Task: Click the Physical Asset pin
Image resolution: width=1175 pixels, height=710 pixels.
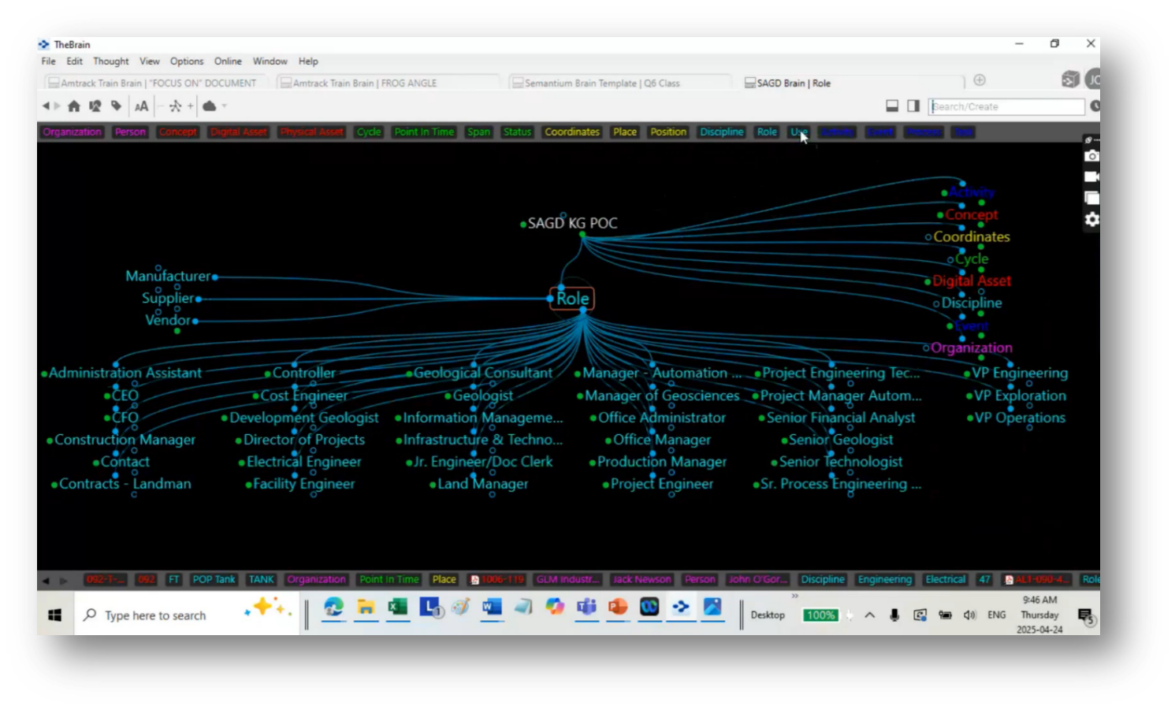Action: [x=312, y=132]
